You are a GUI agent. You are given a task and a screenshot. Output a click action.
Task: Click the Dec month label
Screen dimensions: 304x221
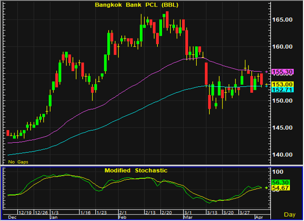click(13, 217)
